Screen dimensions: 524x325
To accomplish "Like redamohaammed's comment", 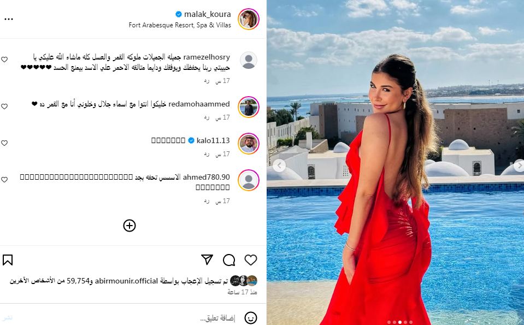I will click(x=4, y=107).
